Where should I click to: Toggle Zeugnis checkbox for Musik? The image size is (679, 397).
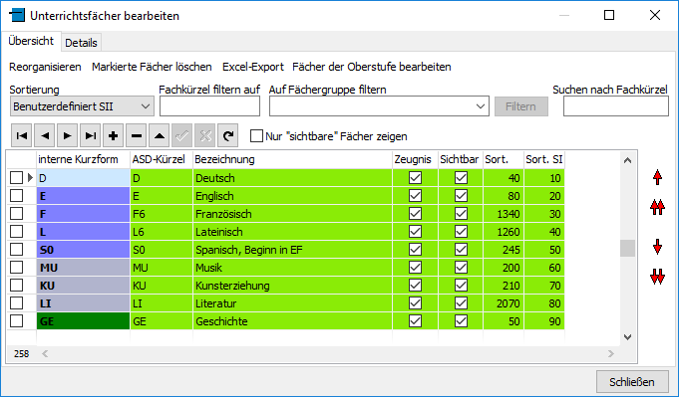(416, 268)
